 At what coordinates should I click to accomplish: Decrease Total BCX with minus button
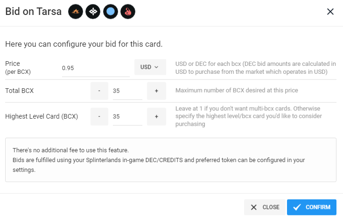click(x=99, y=91)
